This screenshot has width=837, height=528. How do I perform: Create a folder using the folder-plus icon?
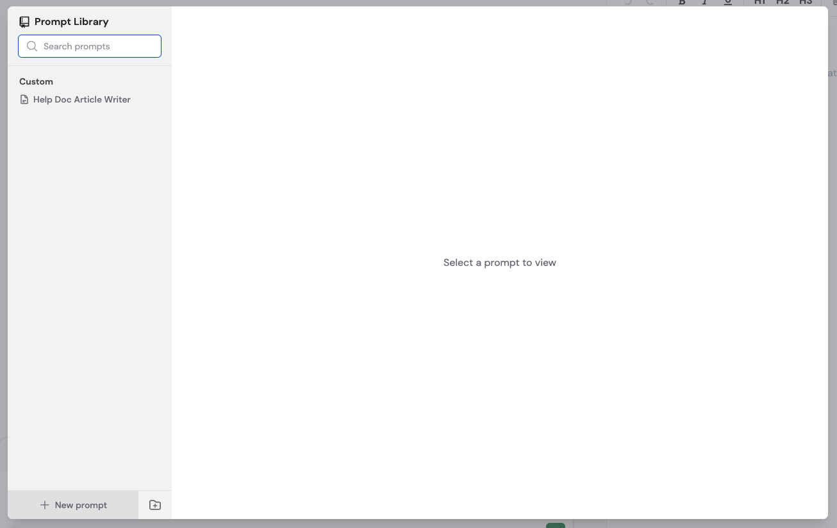pos(154,505)
